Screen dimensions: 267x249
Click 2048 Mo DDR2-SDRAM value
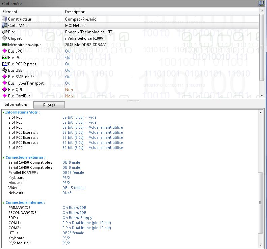[x=86, y=45]
